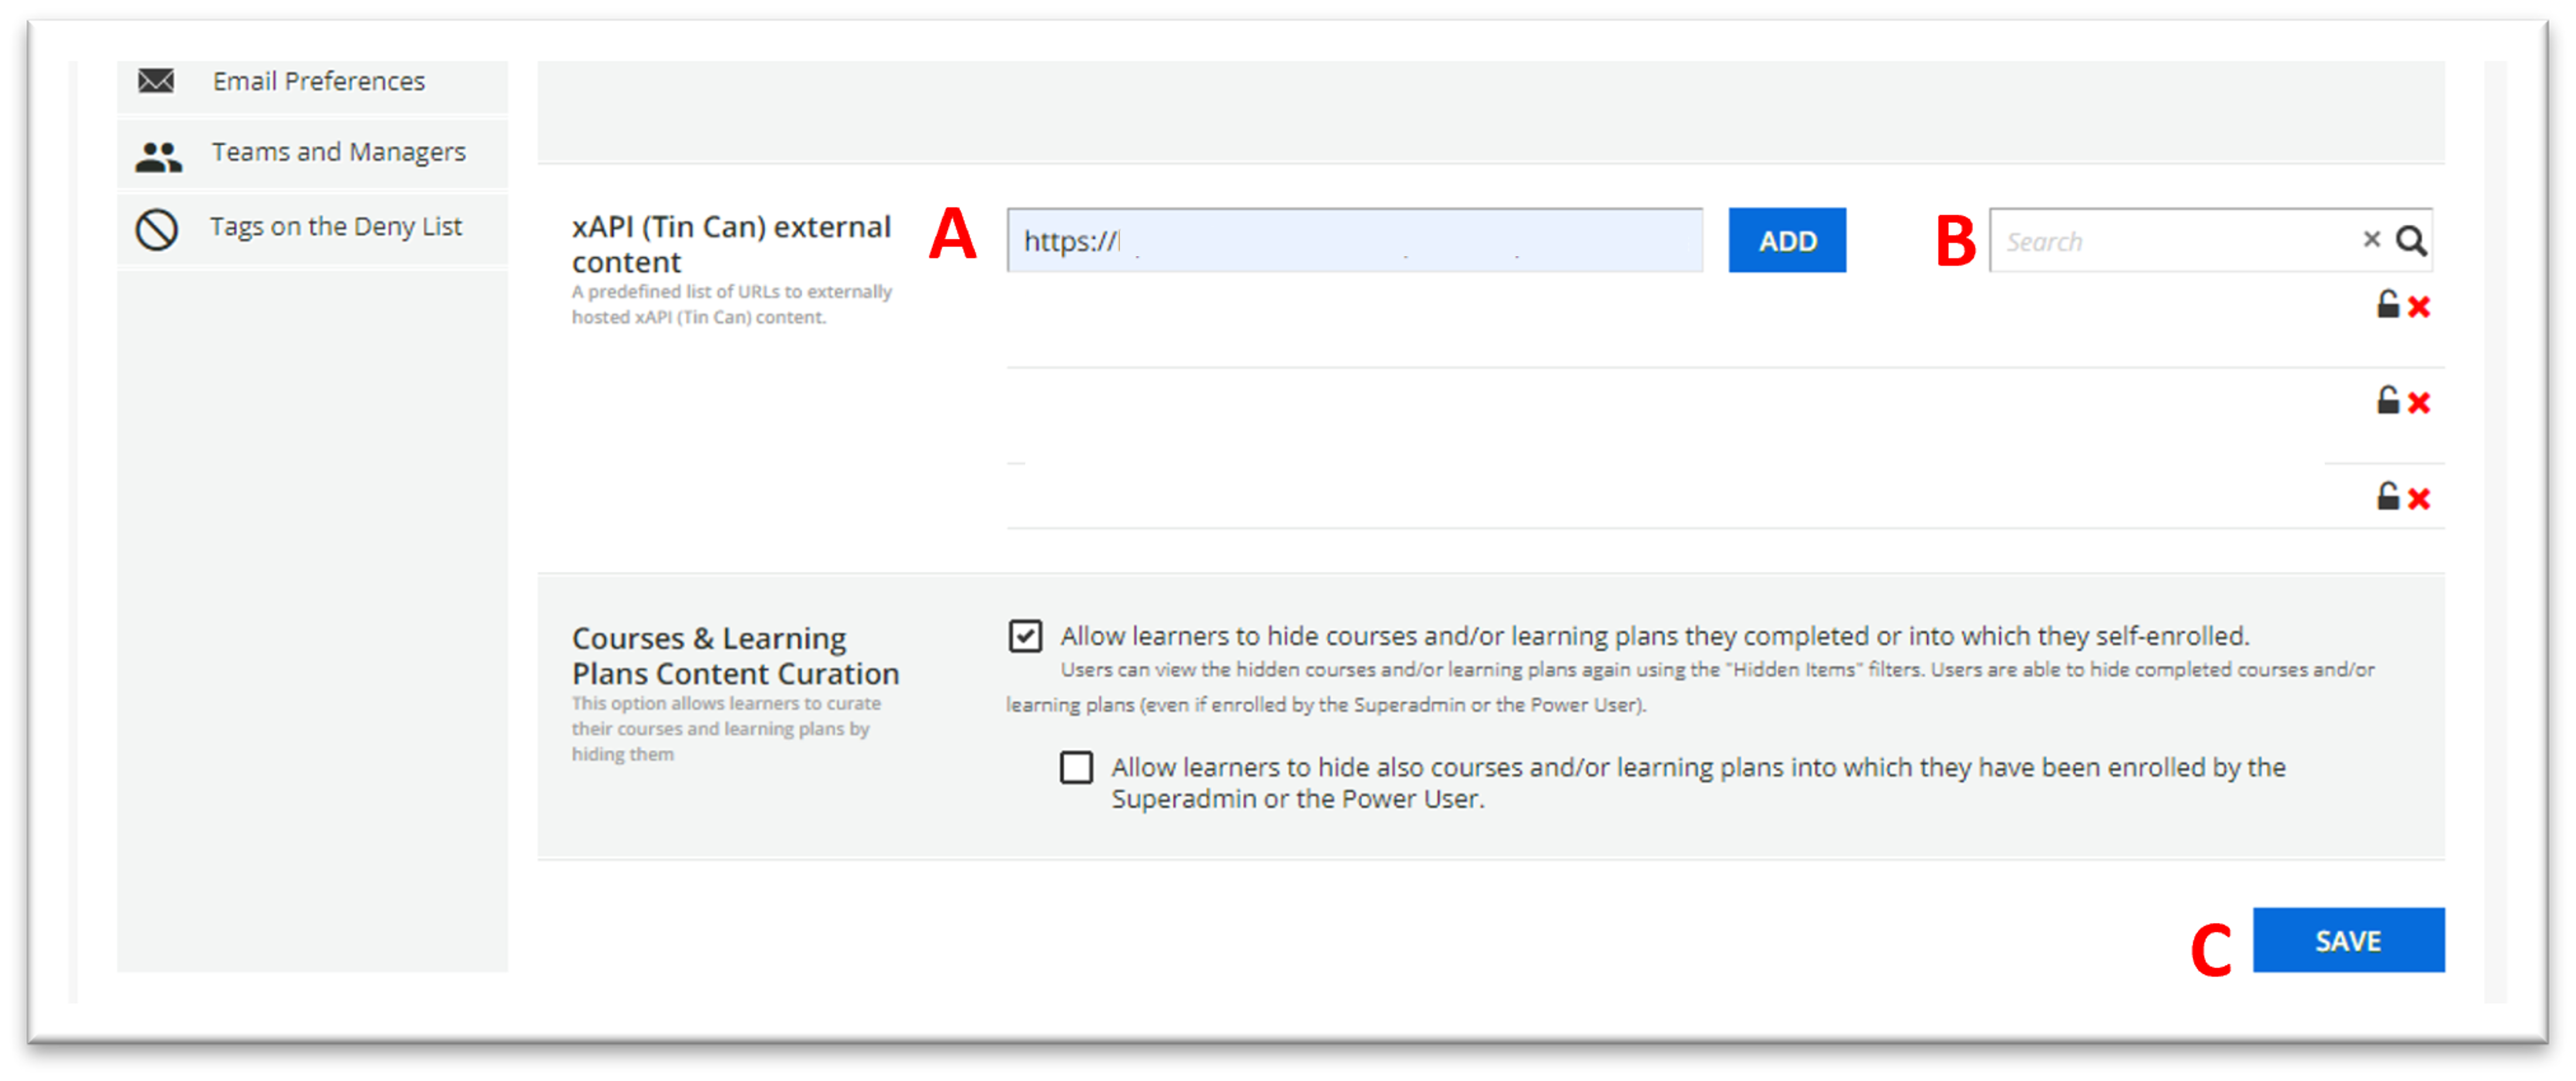Viewport: 2576px width, 1081px height.
Task: Click into the Search text field
Action: coord(2170,241)
